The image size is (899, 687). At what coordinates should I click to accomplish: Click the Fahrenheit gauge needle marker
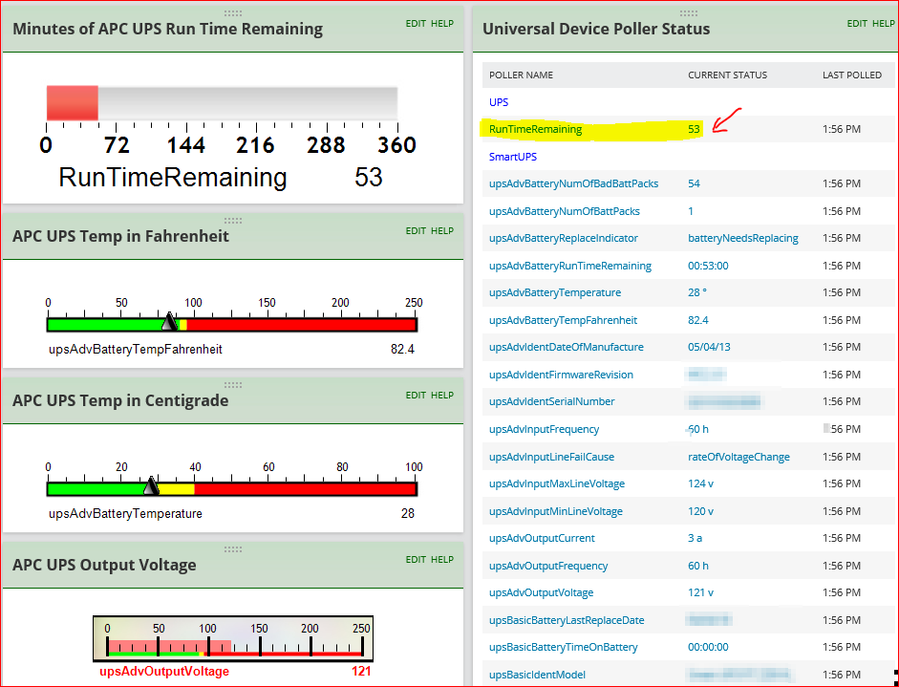coord(169,322)
